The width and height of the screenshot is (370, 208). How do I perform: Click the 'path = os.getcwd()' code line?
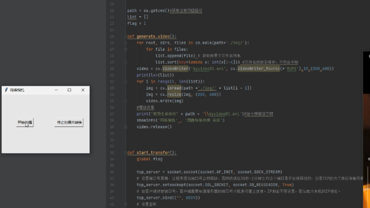coord(165,10)
